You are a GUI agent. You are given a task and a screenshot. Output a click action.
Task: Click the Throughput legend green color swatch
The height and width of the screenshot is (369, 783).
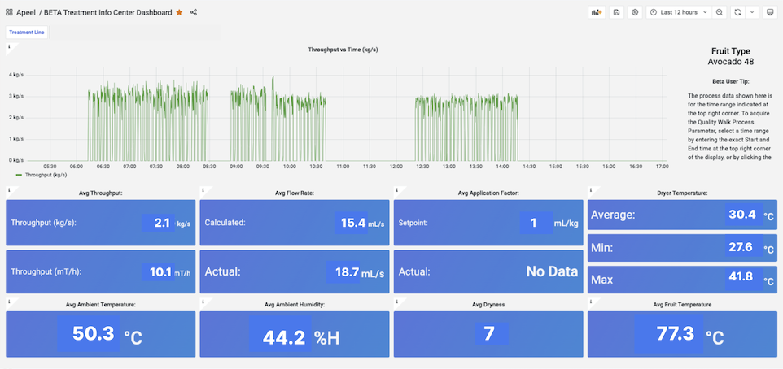(x=20, y=175)
